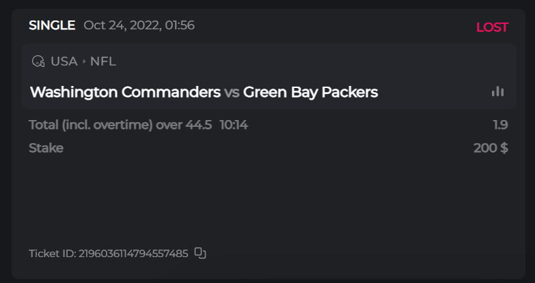
Task: Click the 1.9 odds value
Action: (x=500, y=125)
